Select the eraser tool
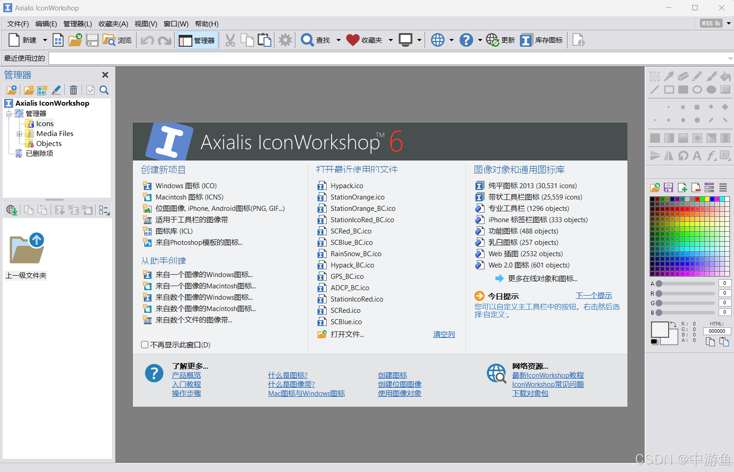The image size is (734, 472). tap(683, 76)
